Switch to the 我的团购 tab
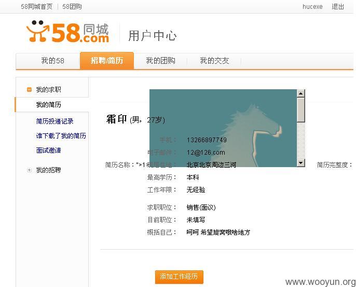 click(x=160, y=61)
